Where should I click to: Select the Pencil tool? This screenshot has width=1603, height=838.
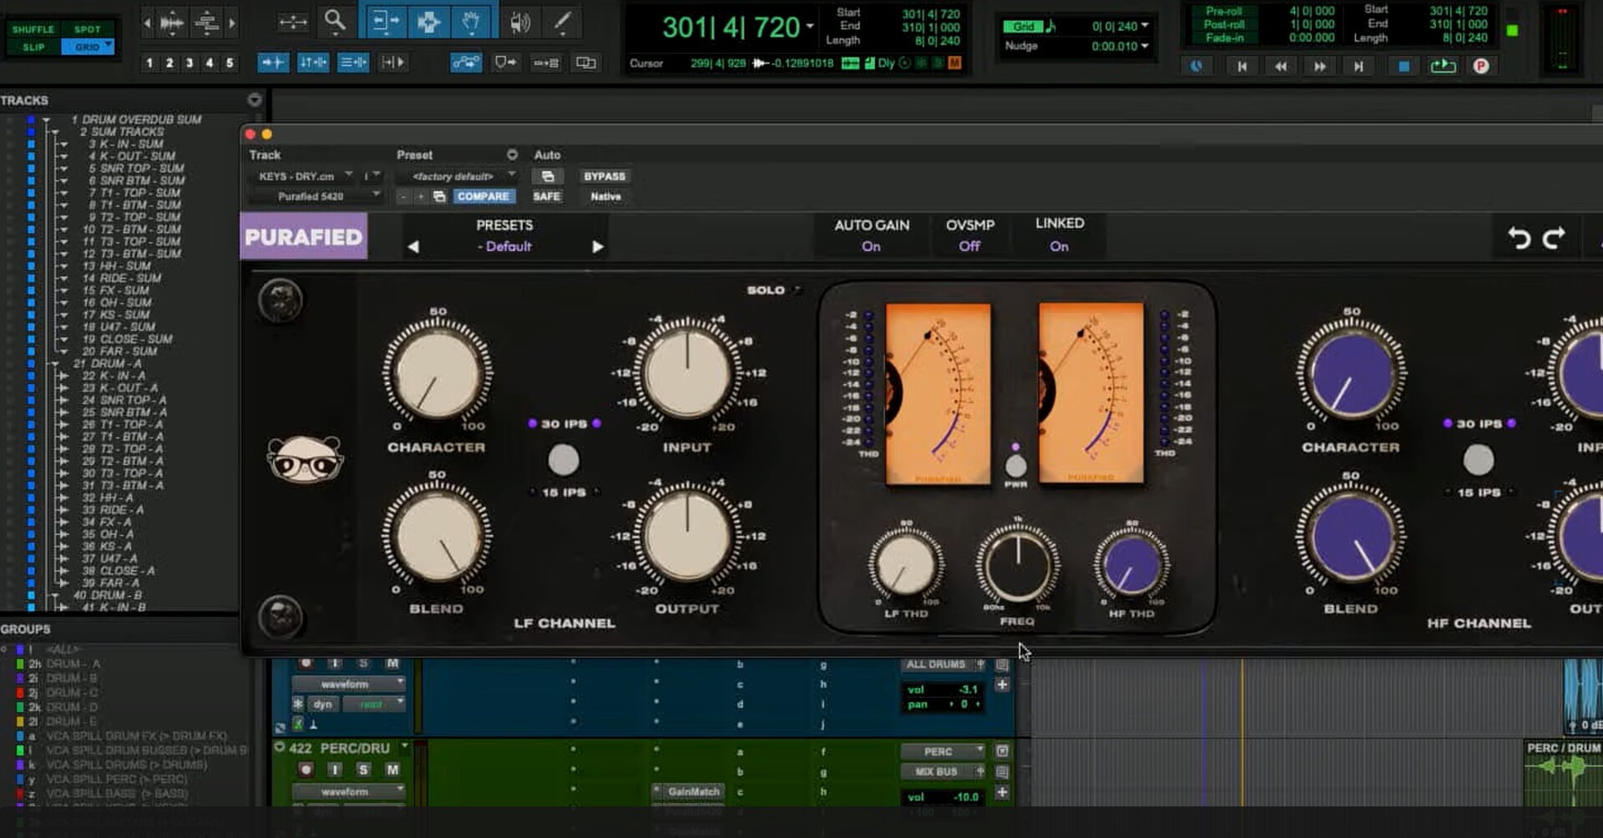[x=563, y=21]
